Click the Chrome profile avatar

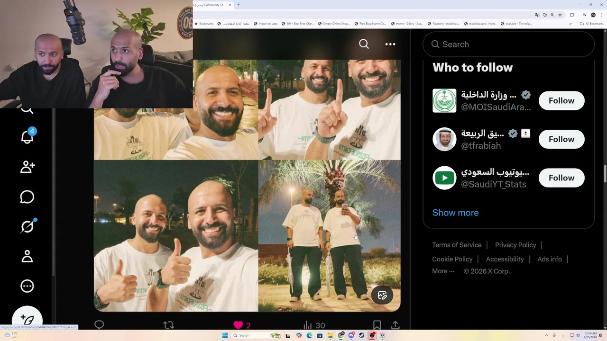(x=593, y=15)
